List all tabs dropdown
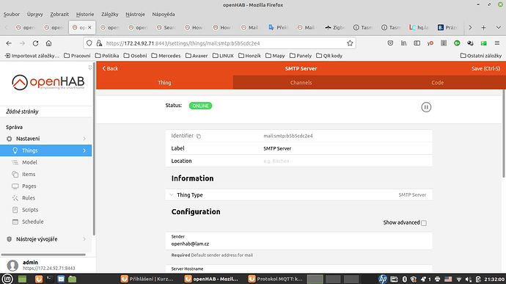Viewport: 506px width, 284px height. pos(498,27)
